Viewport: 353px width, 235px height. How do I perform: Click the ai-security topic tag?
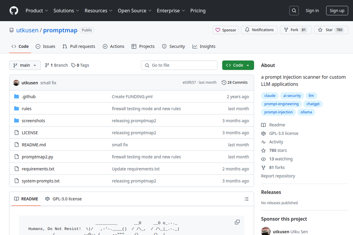(x=292, y=96)
